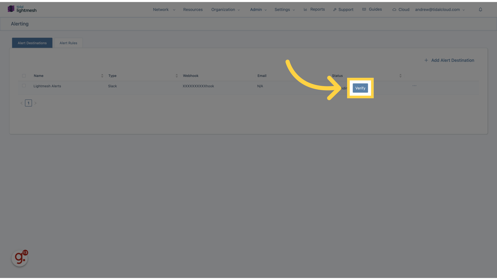
Task: Navigate to page 1 pagination control
Action: coord(28,103)
